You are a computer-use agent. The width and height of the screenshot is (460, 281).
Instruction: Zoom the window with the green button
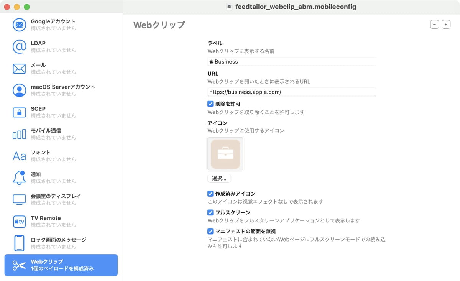coord(27,7)
